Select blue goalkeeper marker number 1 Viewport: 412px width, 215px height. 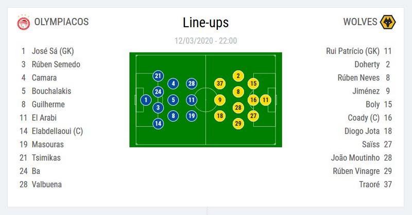tap(146, 100)
